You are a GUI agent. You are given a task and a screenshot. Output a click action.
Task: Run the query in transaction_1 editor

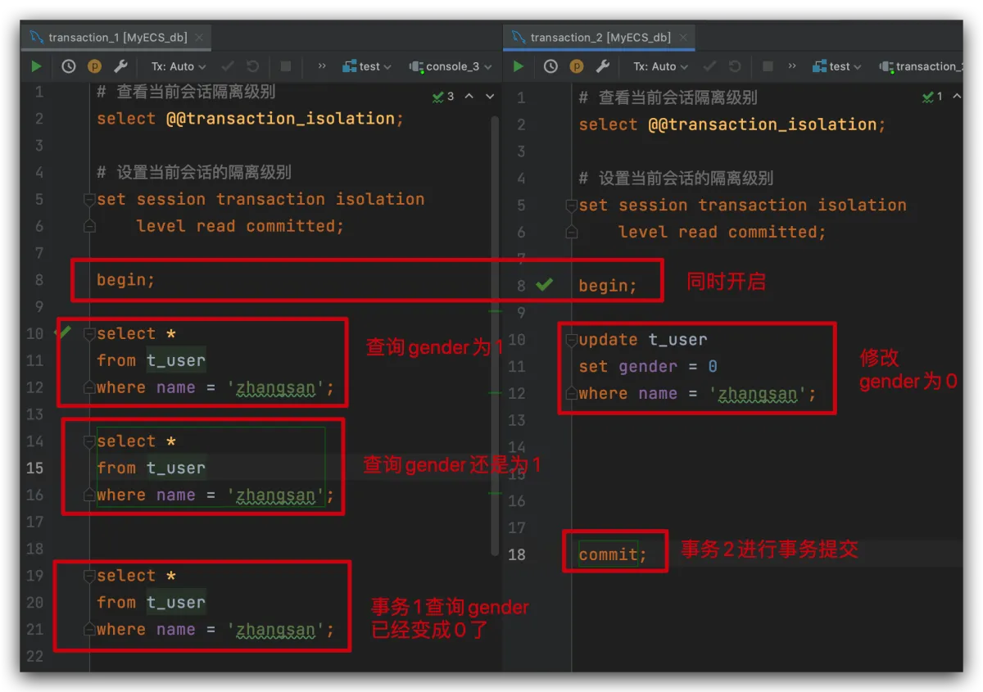point(36,66)
